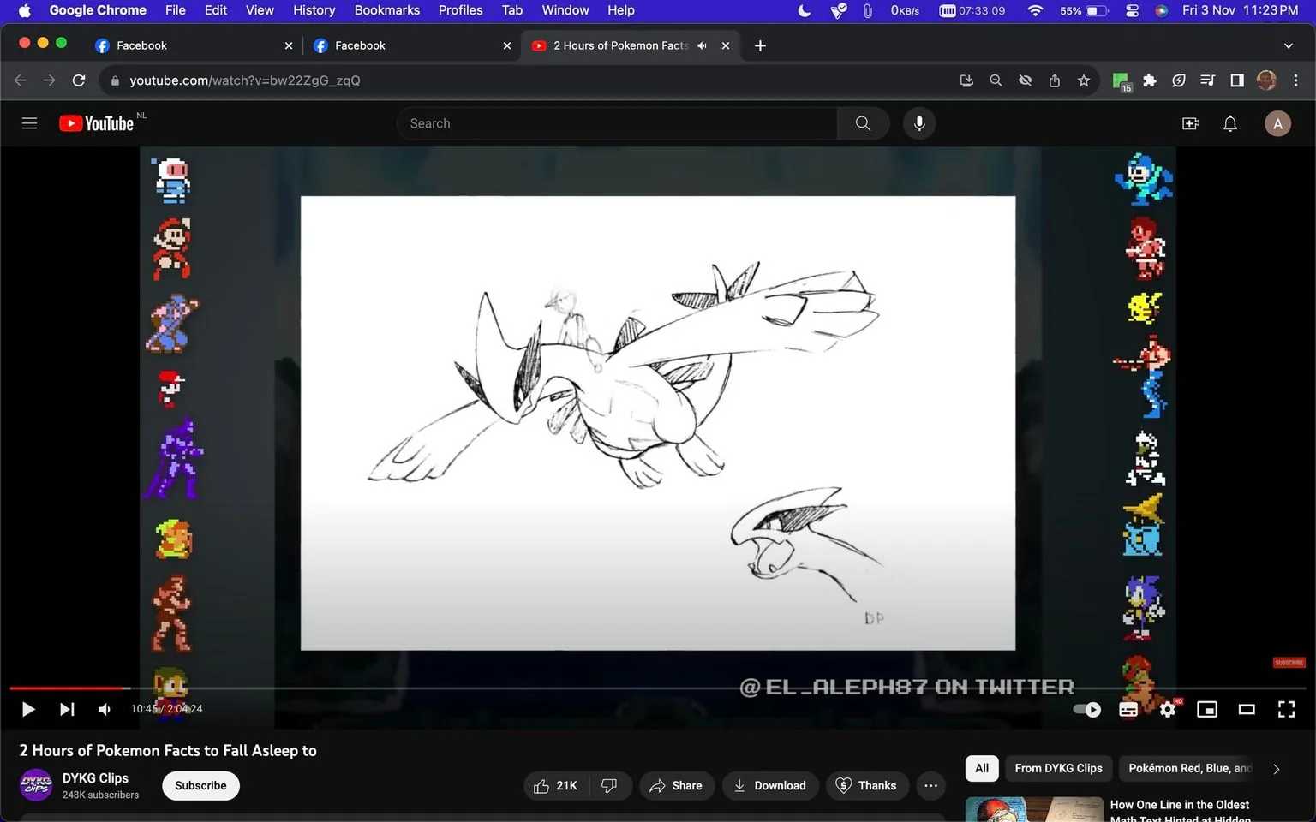Image resolution: width=1316 pixels, height=822 pixels.
Task: Close the 2 Hours of Pokemon Facts tab
Action: 726,45
